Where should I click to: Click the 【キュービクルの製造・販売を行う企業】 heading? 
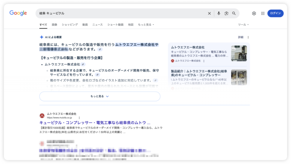point(71,58)
